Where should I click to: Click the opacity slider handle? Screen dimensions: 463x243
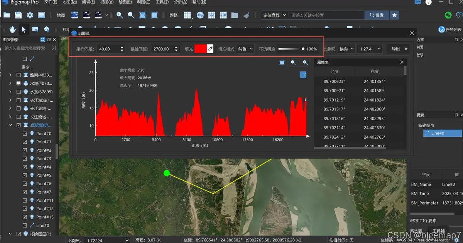pos(303,49)
